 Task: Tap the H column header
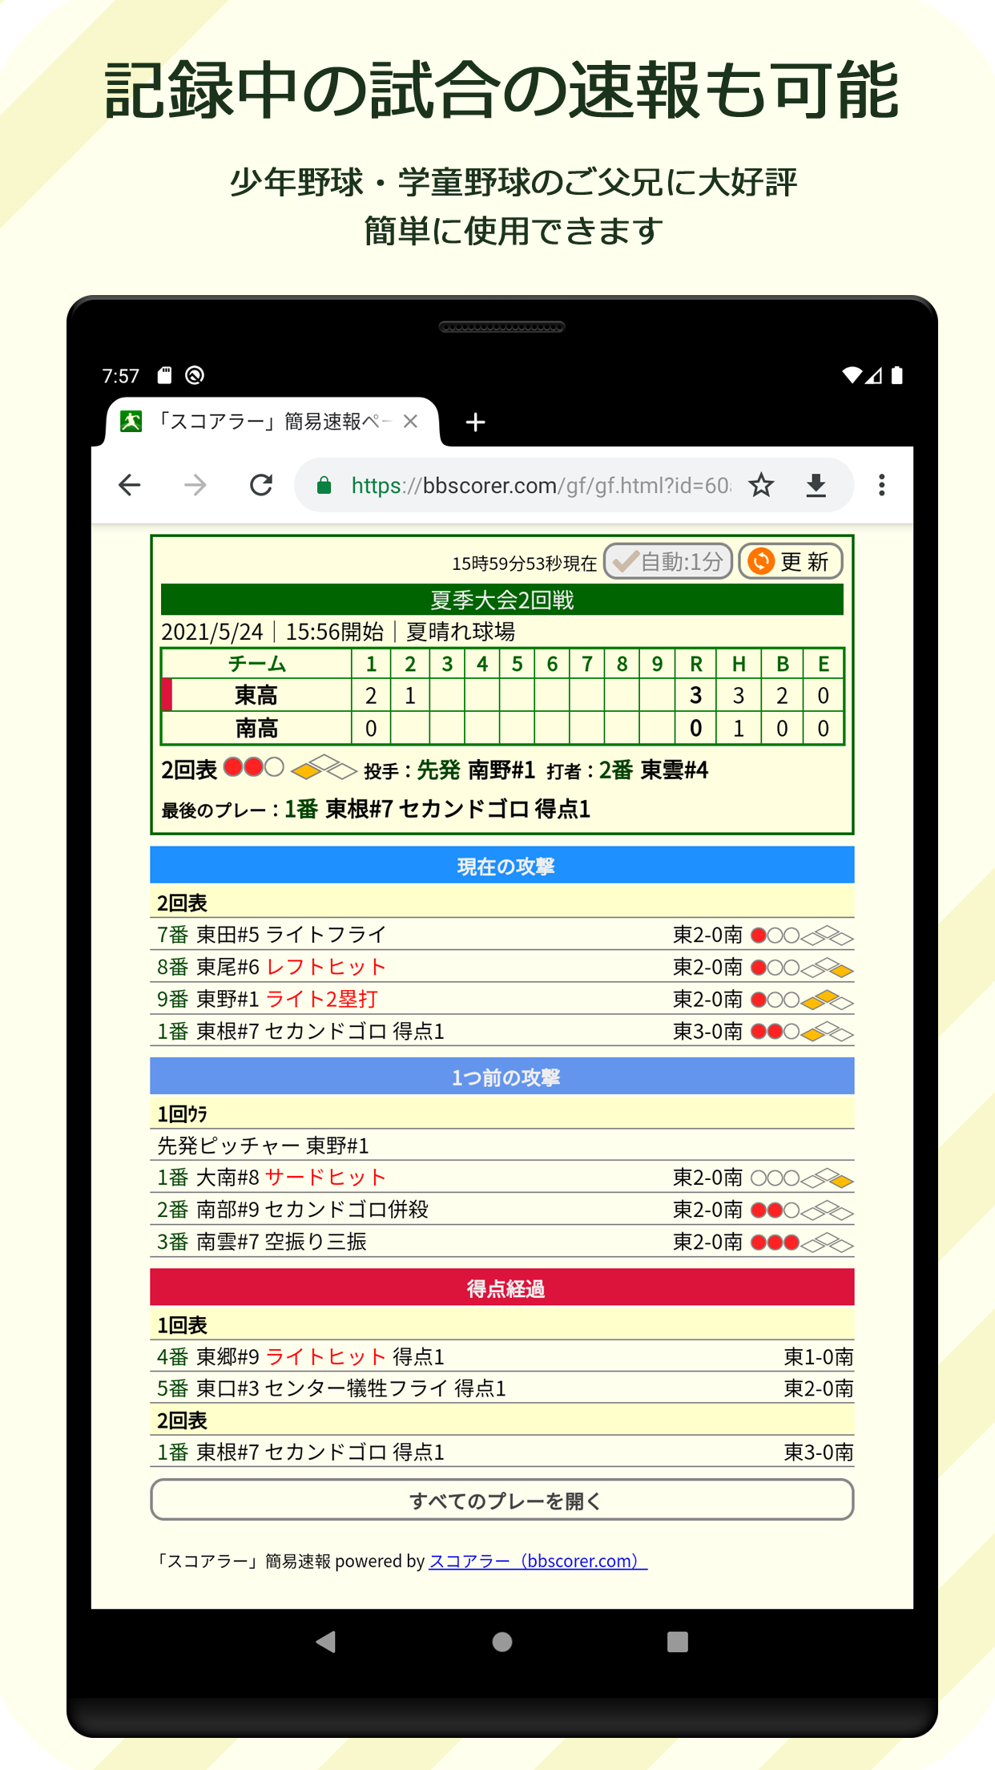click(739, 664)
